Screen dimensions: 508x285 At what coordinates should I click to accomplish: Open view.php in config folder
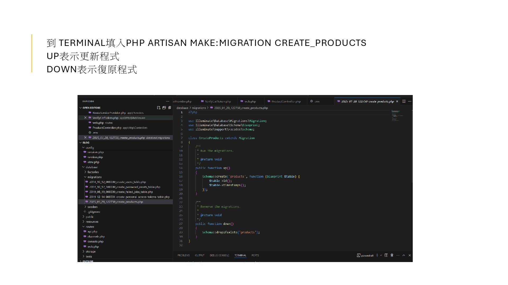[126, 162]
